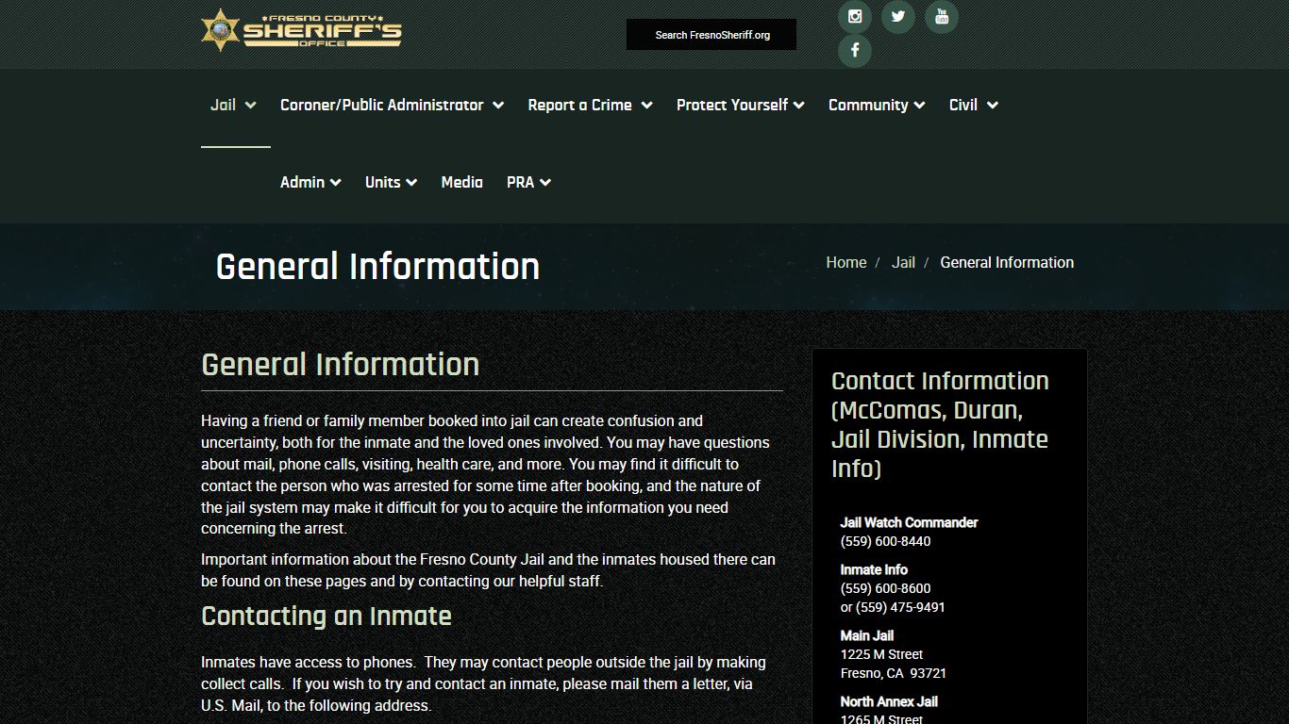Click the General Information banner title
This screenshot has height=724, width=1289.
[x=377, y=266]
